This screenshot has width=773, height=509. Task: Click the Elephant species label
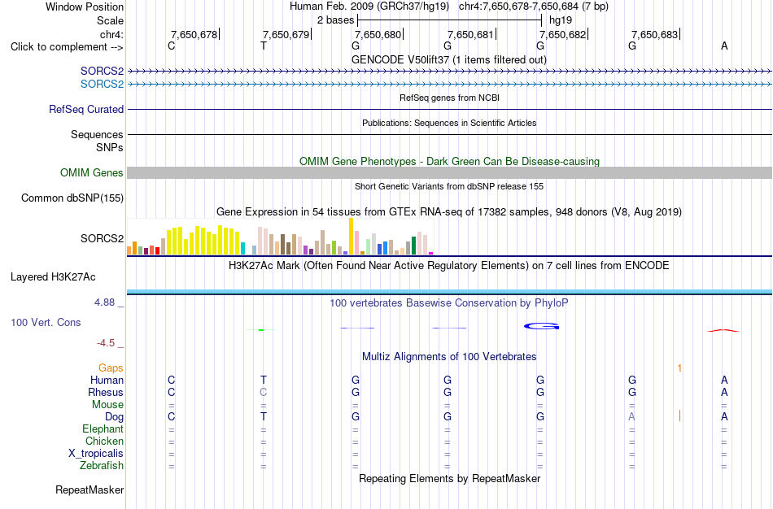pos(103,429)
